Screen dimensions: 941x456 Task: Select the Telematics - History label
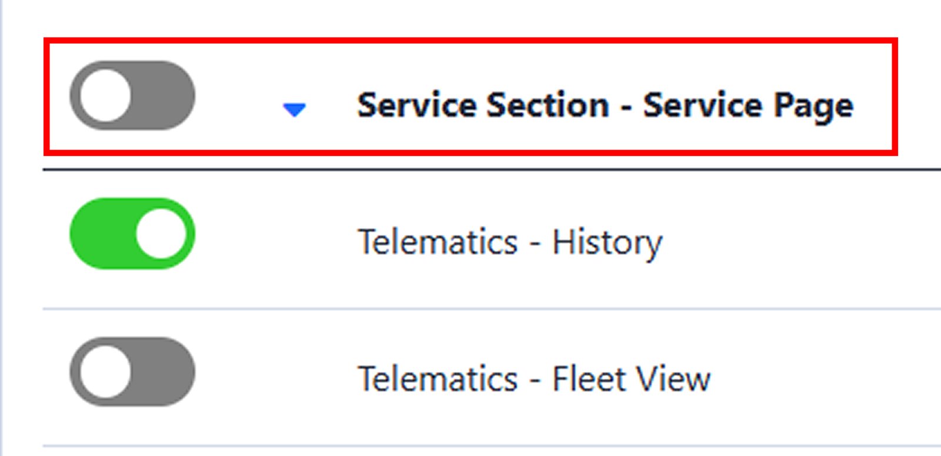coord(510,242)
